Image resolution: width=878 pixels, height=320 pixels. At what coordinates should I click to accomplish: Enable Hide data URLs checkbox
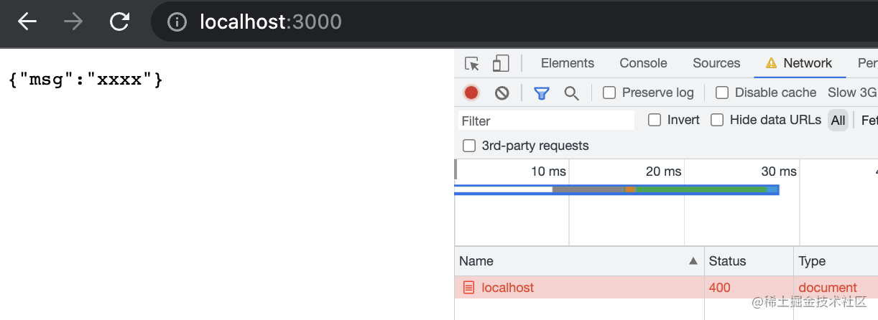point(717,120)
